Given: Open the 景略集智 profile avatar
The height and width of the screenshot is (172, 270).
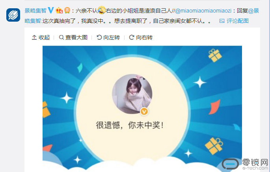Looking at the screenshot, I should pyautogui.click(x=13, y=15).
